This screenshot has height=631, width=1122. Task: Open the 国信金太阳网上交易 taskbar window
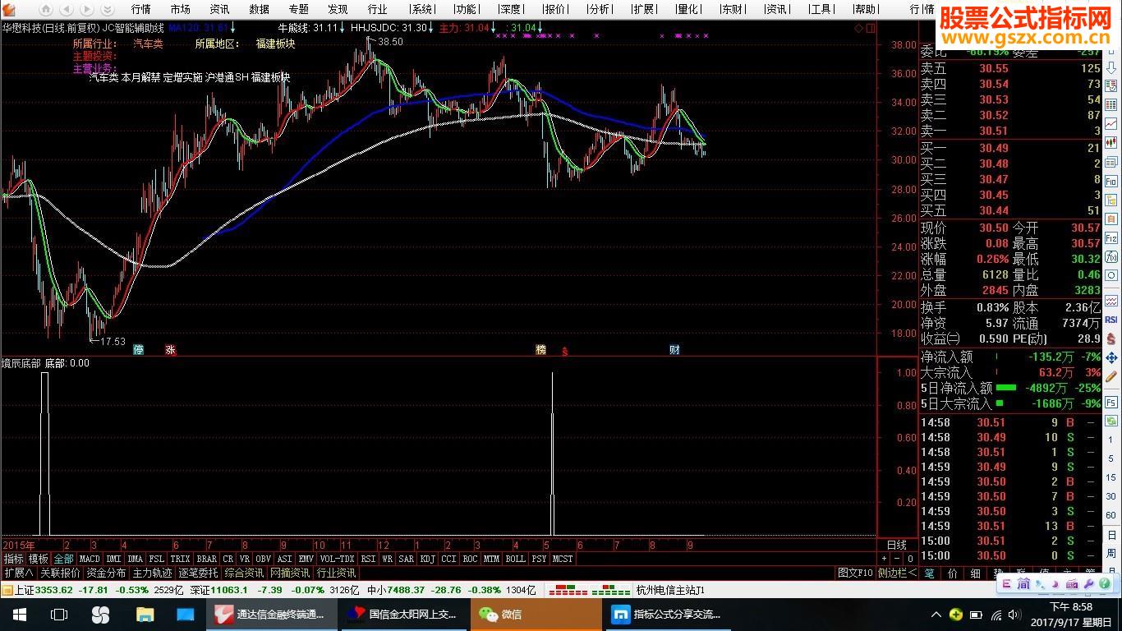click(x=402, y=615)
